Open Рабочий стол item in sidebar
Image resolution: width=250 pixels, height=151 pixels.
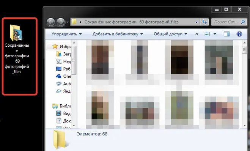63,69
